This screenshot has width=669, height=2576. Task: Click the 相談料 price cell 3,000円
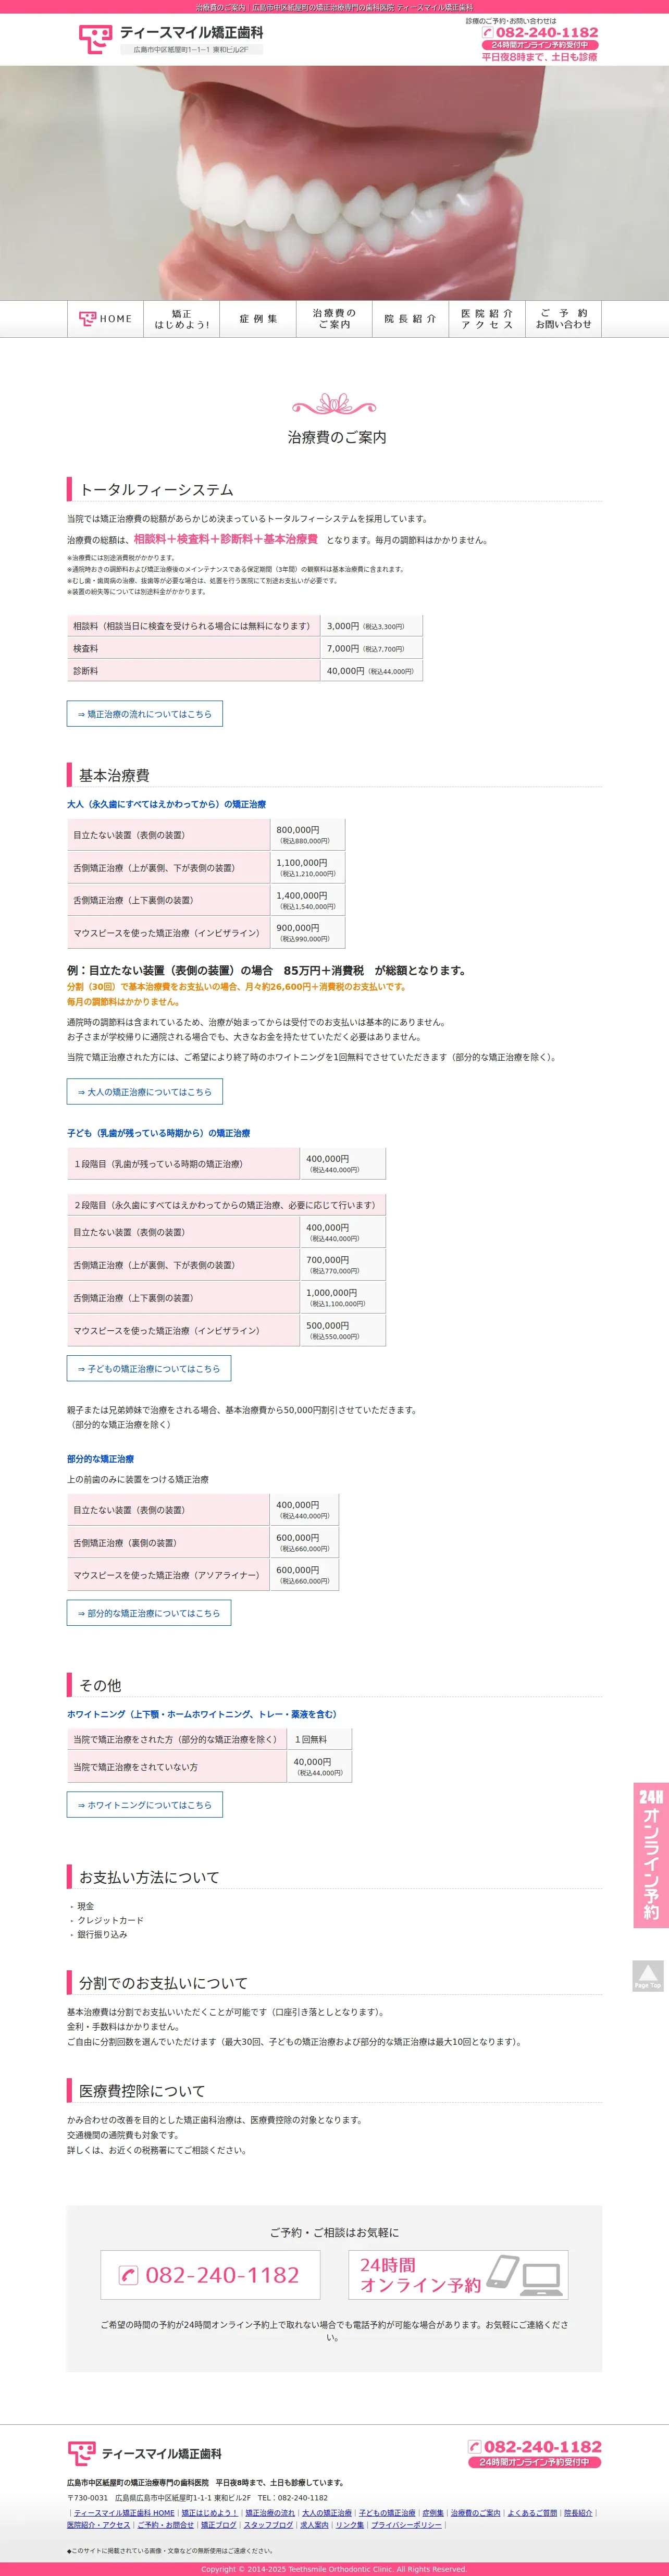pyautogui.click(x=372, y=626)
